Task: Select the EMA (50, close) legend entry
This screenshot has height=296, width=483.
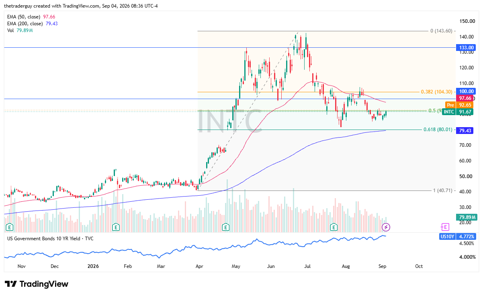Action: point(31,17)
